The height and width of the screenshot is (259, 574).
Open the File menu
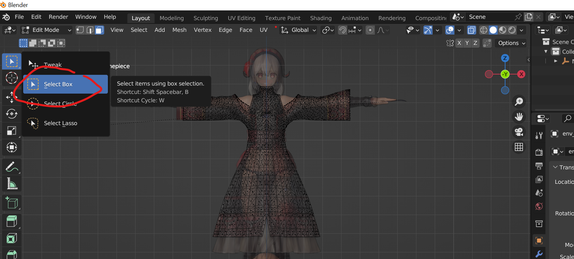click(x=19, y=17)
